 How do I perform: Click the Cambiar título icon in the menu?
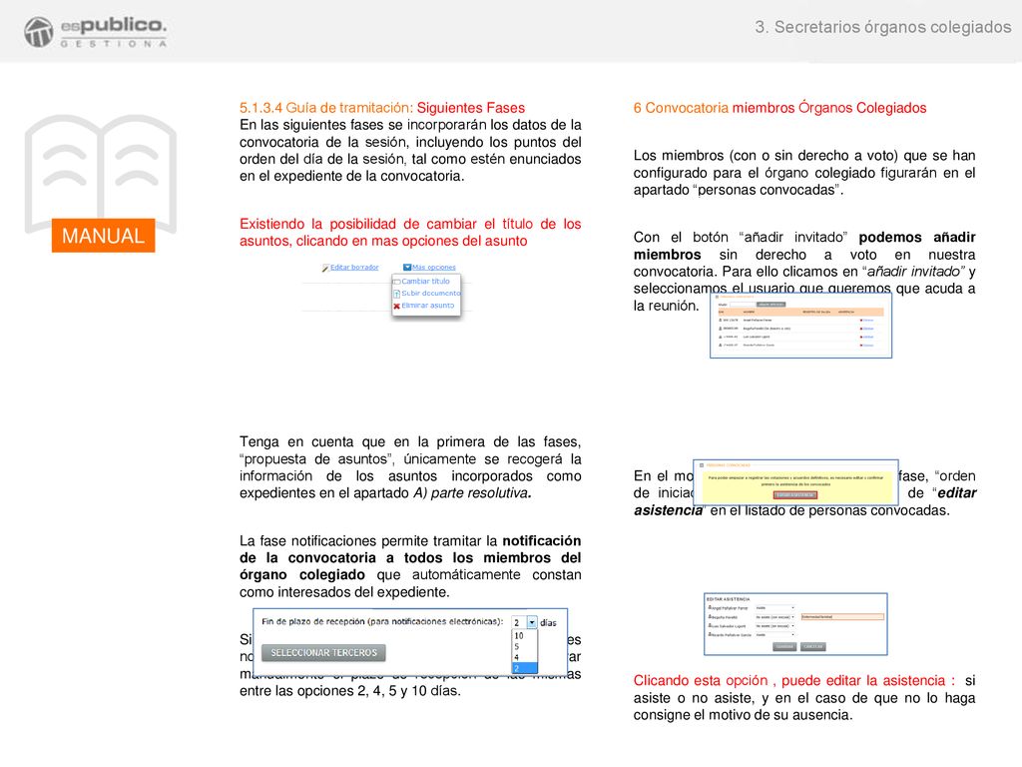point(396,282)
